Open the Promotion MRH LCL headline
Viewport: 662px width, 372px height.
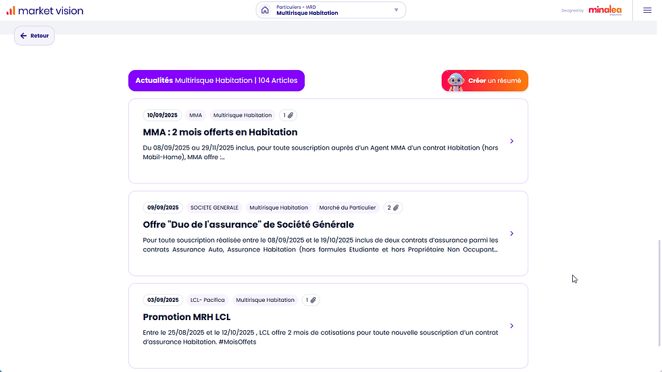point(186,317)
